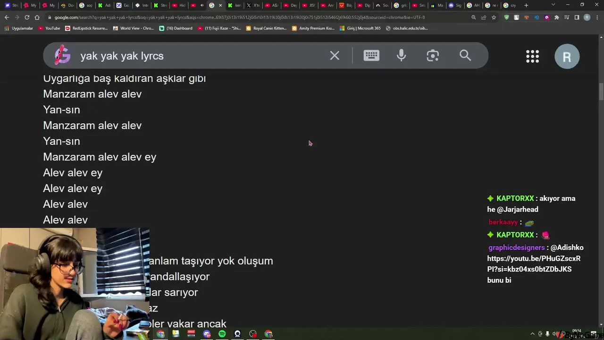The width and height of the screenshot is (604, 340).
Task: Open the on-screen keyboard input tool
Action: (x=371, y=56)
